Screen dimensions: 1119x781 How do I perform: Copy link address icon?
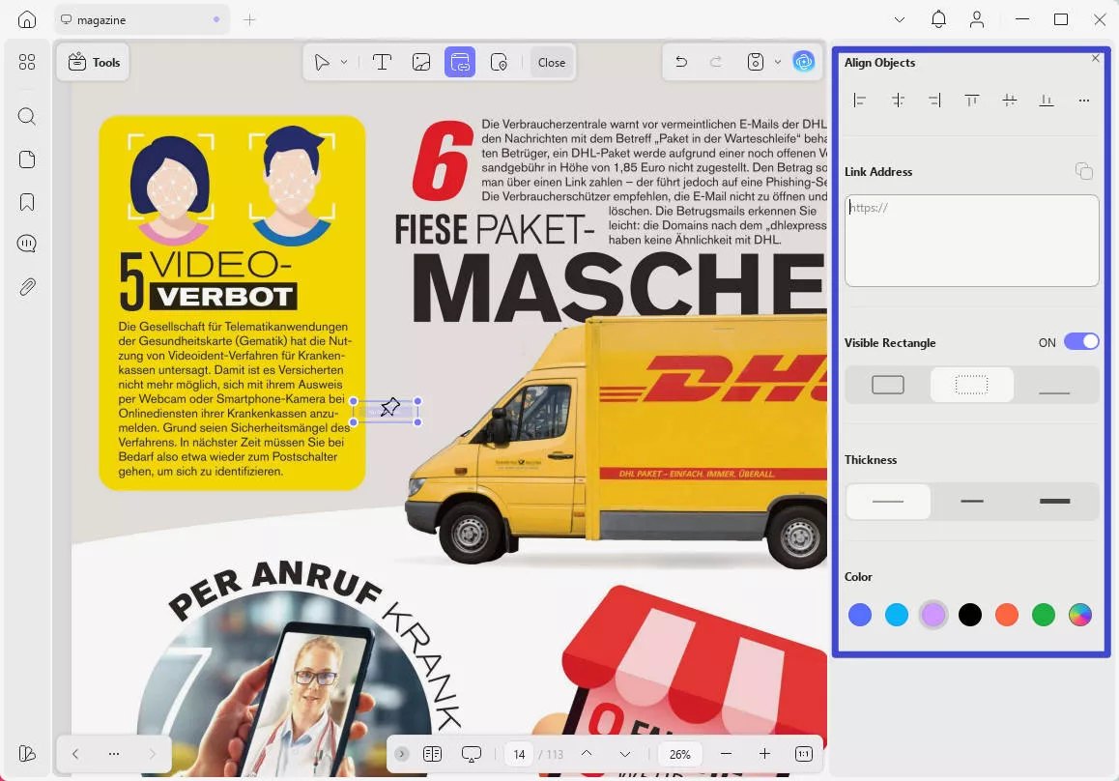tap(1084, 171)
